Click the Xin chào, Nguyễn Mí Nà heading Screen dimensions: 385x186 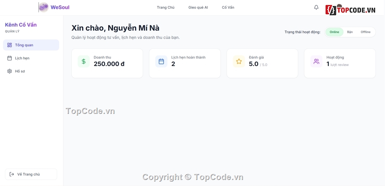click(115, 28)
